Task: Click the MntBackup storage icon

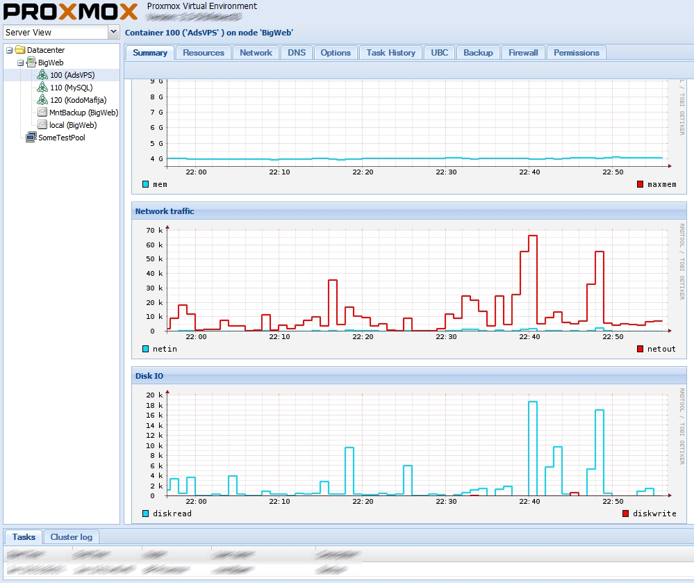Action: 42,113
